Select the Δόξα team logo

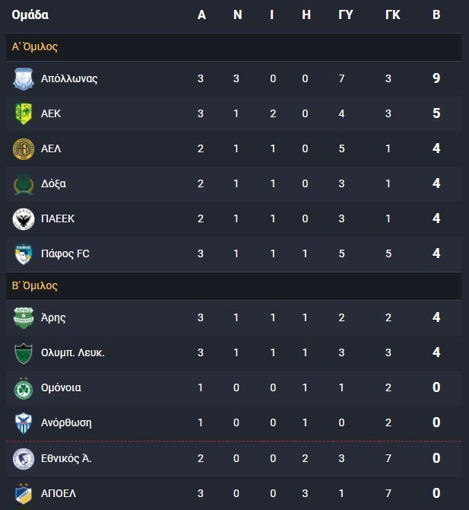(24, 183)
